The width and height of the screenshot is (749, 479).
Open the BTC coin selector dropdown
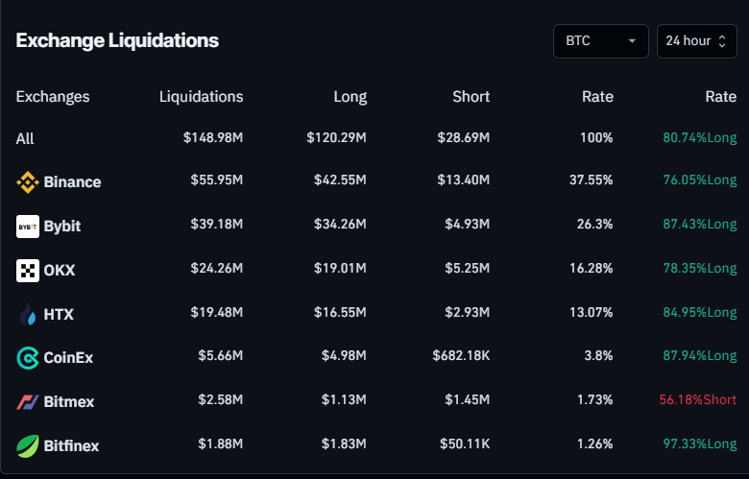coord(600,40)
